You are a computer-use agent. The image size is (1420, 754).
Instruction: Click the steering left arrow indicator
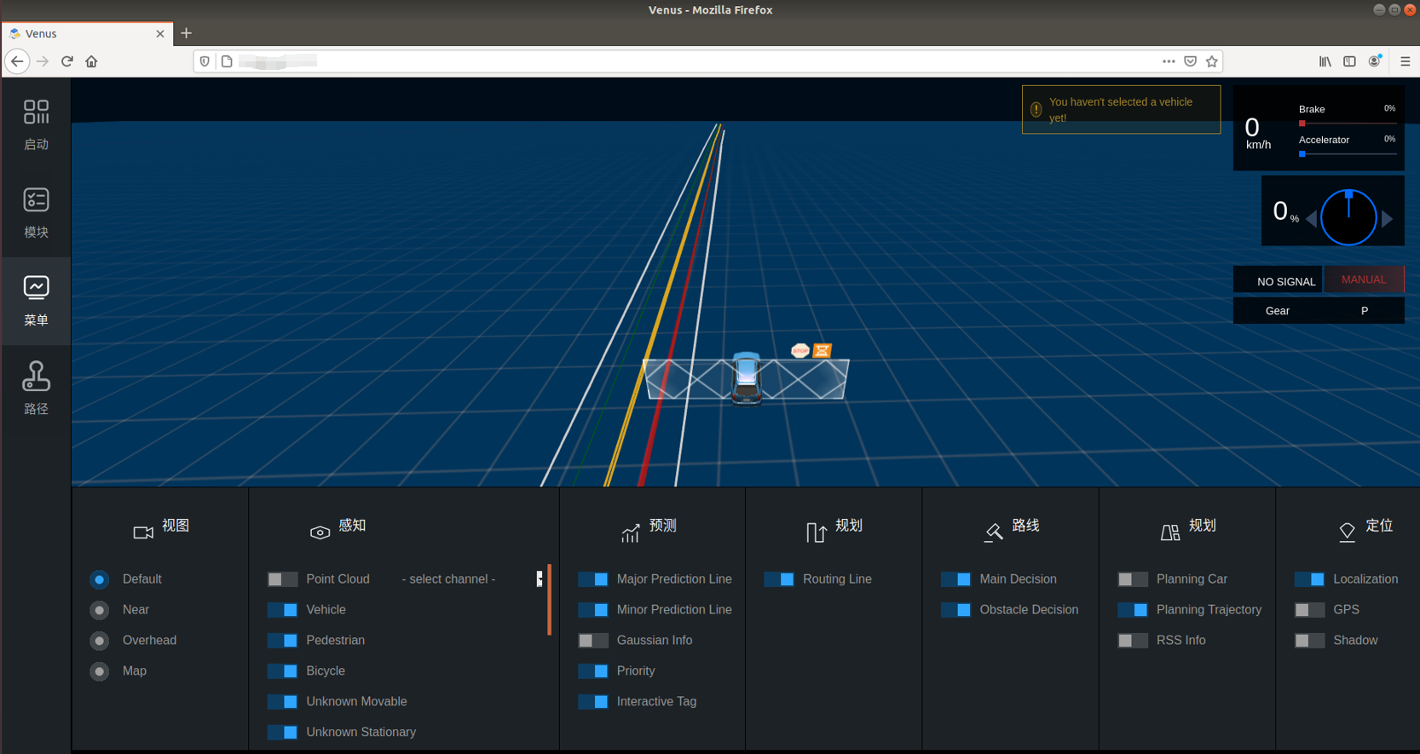pos(1311,219)
